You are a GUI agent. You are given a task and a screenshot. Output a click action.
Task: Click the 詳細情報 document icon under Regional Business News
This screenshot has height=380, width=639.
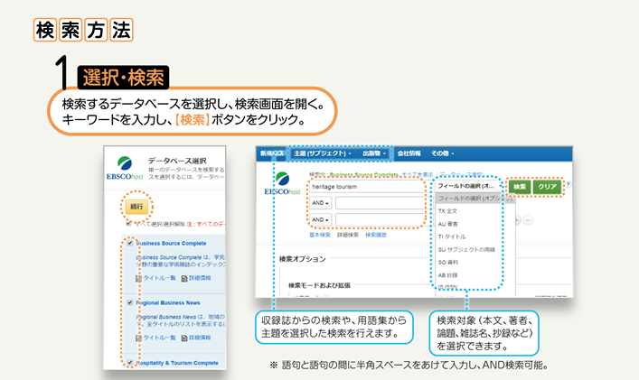(x=184, y=338)
